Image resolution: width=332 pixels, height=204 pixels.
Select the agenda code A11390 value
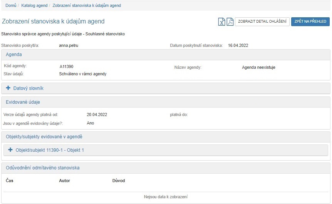click(x=66, y=67)
